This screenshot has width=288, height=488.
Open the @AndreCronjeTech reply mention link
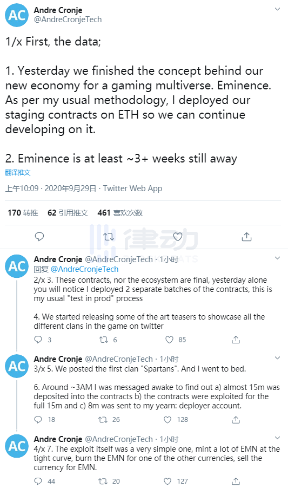[x=84, y=269]
